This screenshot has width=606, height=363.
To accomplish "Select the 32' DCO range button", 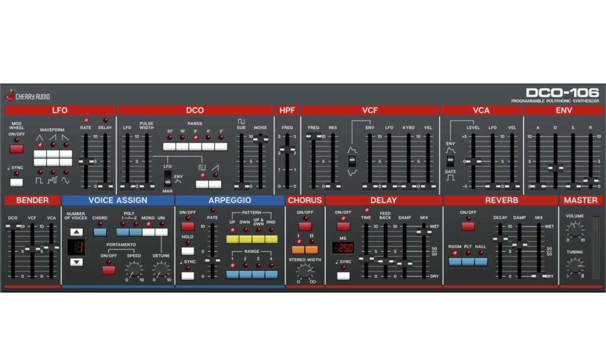I will pos(169,147).
